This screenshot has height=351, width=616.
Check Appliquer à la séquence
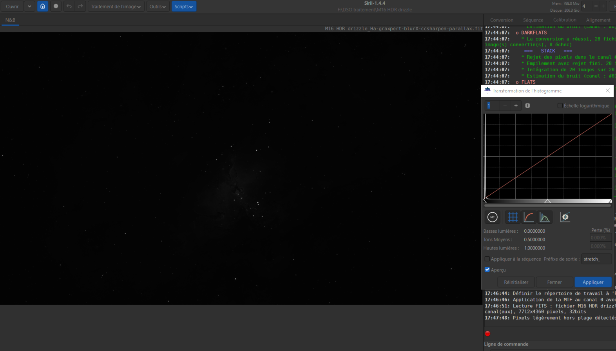coord(487,259)
